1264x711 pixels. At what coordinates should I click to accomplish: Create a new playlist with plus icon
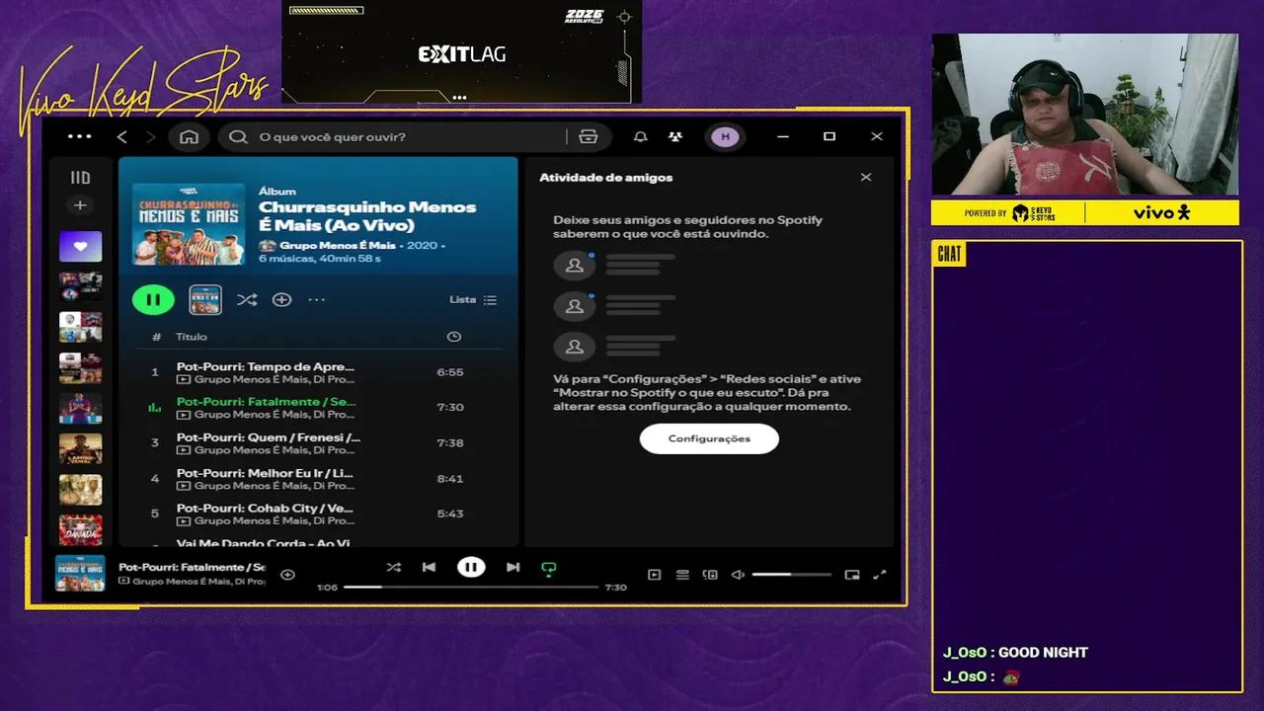point(80,205)
